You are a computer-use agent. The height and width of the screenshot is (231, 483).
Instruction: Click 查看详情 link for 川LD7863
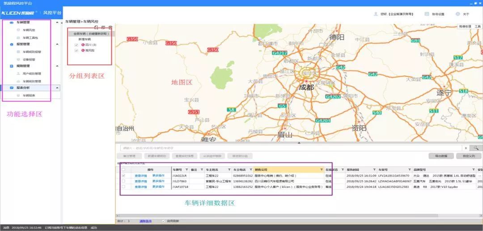(140, 181)
